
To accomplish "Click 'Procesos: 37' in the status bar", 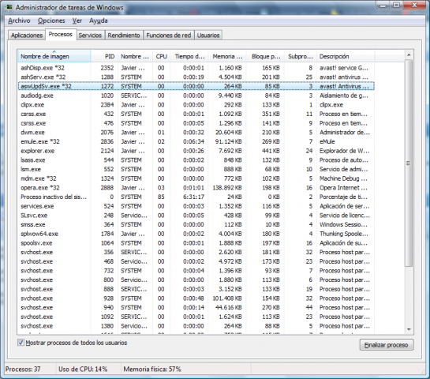I will point(23,370).
